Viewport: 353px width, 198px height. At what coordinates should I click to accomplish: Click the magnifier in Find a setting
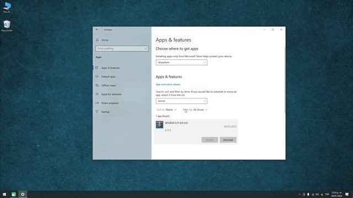(146, 48)
